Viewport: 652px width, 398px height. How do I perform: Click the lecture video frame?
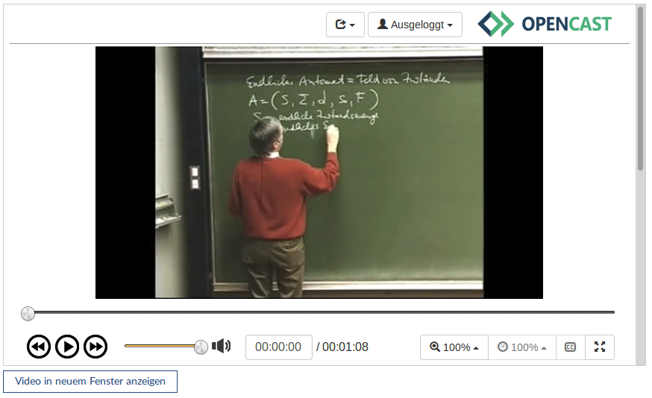point(319,172)
